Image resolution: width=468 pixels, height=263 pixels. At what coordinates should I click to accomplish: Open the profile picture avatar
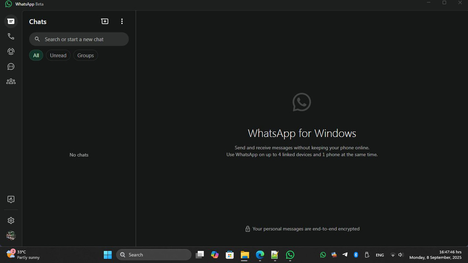[x=11, y=236]
